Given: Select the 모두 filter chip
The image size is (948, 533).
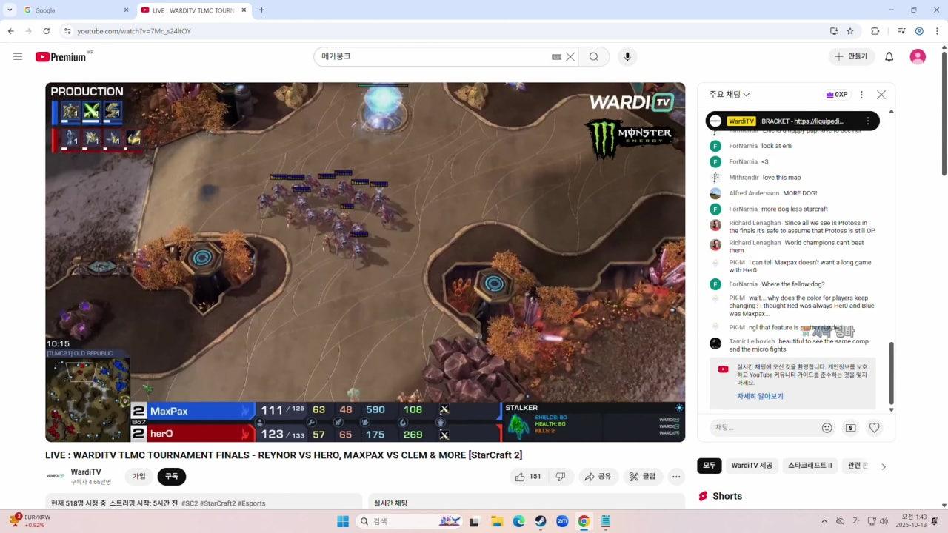Looking at the screenshot, I should pos(710,466).
